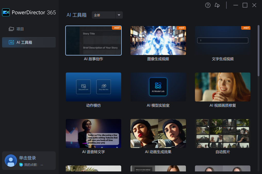Click the help question mark icon
The height and width of the screenshot is (174, 262).
tap(208, 5)
